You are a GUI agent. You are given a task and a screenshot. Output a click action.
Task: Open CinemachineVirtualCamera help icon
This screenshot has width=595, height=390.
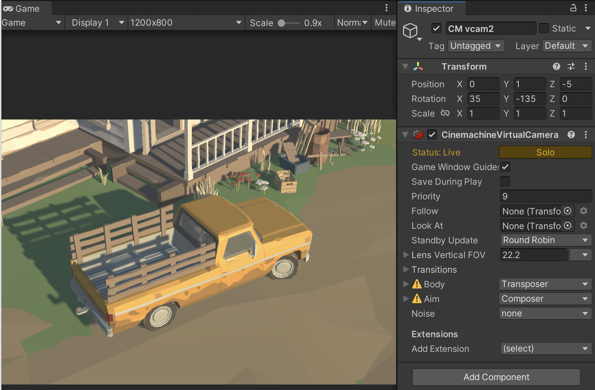click(x=571, y=135)
